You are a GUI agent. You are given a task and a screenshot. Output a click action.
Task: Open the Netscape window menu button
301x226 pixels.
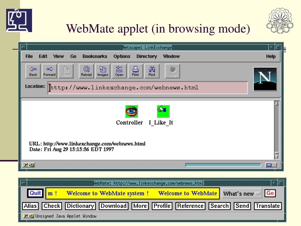[x=24, y=47]
